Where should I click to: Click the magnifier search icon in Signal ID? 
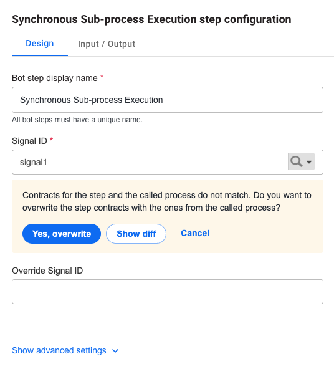click(296, 161)
